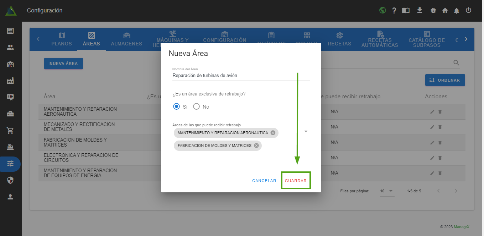
Task: Expand the rework areas dropdown arrow
Action: pos(306,131)
